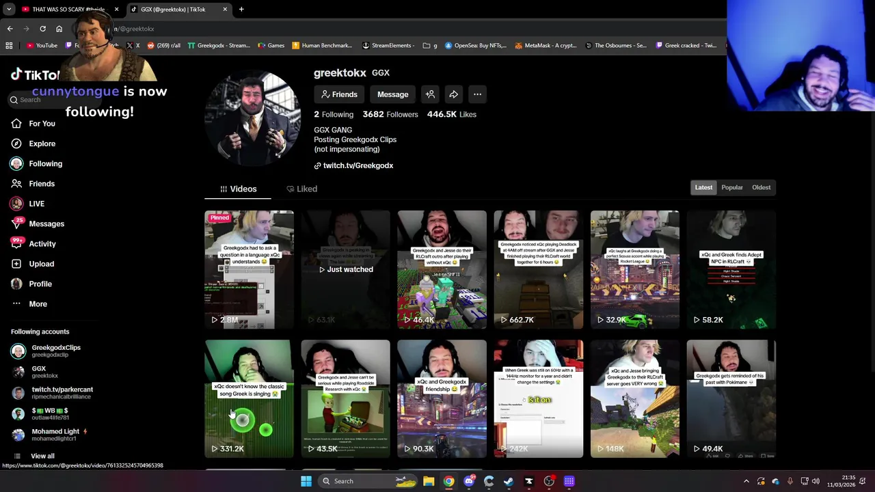875x492 pixels.
Task: Open File Explorer from the taskbar
Action: [429, 481]
